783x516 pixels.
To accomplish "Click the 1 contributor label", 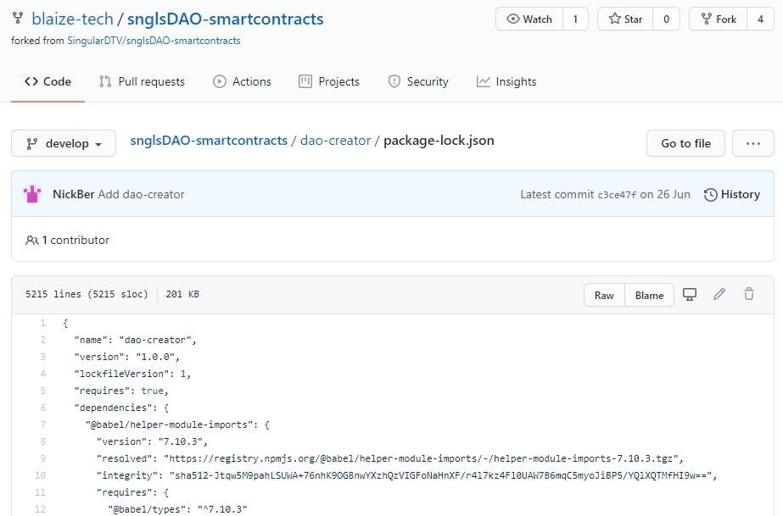I will tap(67, 241).
